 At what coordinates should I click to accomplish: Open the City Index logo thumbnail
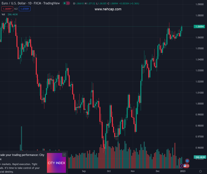[x=57, y=163]
